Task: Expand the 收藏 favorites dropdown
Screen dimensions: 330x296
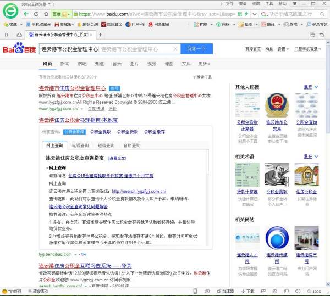Action: (x=21, y=24)
